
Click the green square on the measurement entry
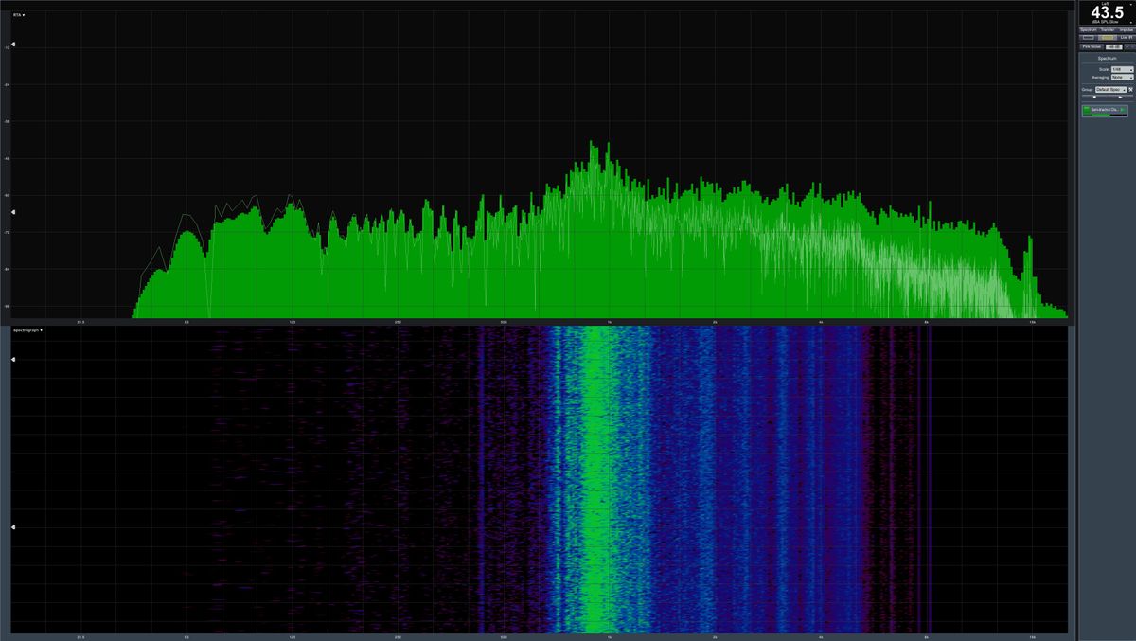pyautogui.click(x=1086, y=110)
